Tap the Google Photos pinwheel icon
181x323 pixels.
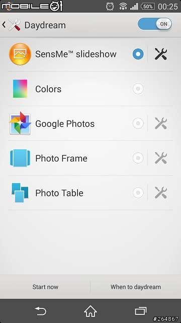[x=20, y=123]
